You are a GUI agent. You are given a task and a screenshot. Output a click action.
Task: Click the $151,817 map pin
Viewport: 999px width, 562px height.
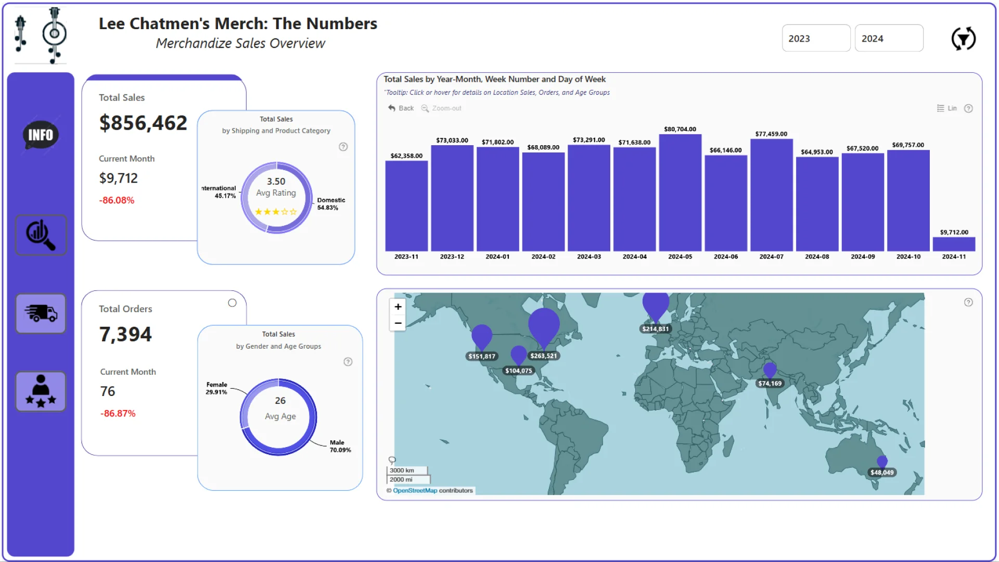pos(482,337)
